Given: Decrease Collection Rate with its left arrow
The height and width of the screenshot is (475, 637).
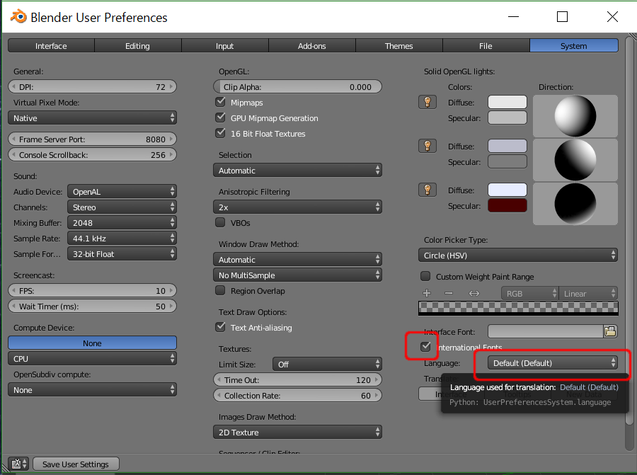Looking at the screenshot, I should [219, 395].
